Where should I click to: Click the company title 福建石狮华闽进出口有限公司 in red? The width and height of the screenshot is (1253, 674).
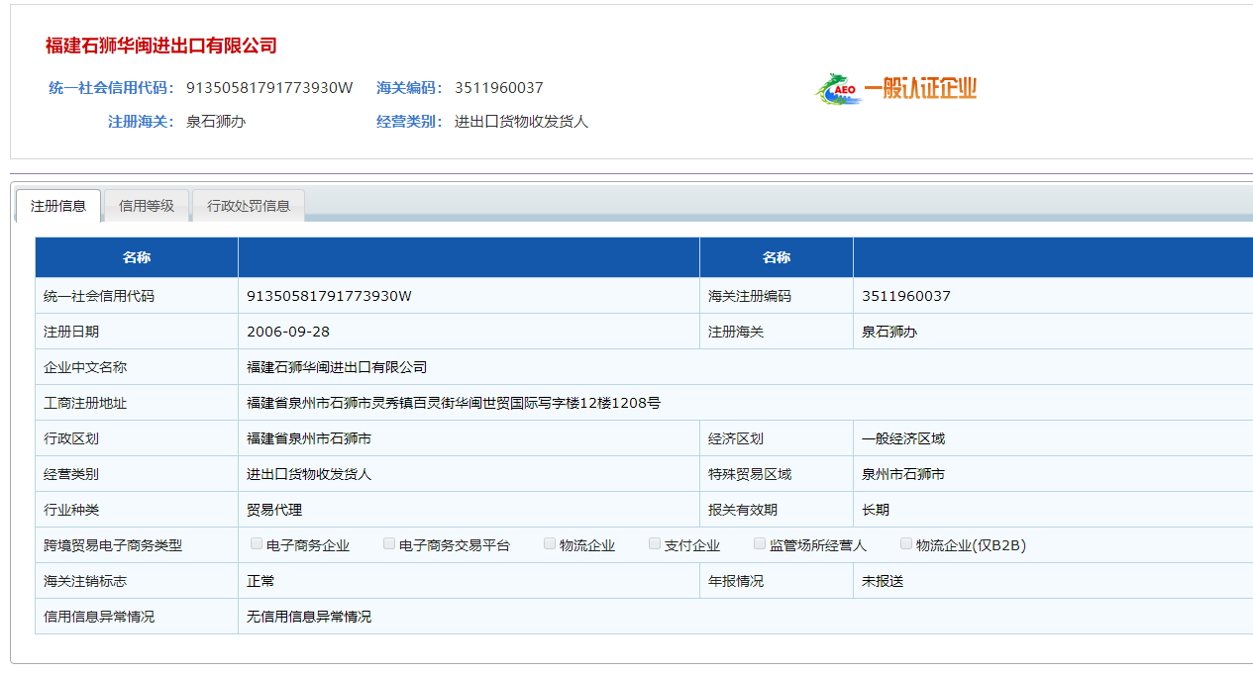pyautogui.click(x=161, y=46)
